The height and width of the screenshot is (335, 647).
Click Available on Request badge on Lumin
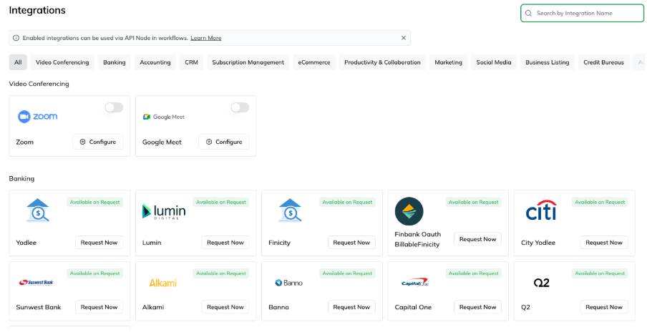click(221, 202)
